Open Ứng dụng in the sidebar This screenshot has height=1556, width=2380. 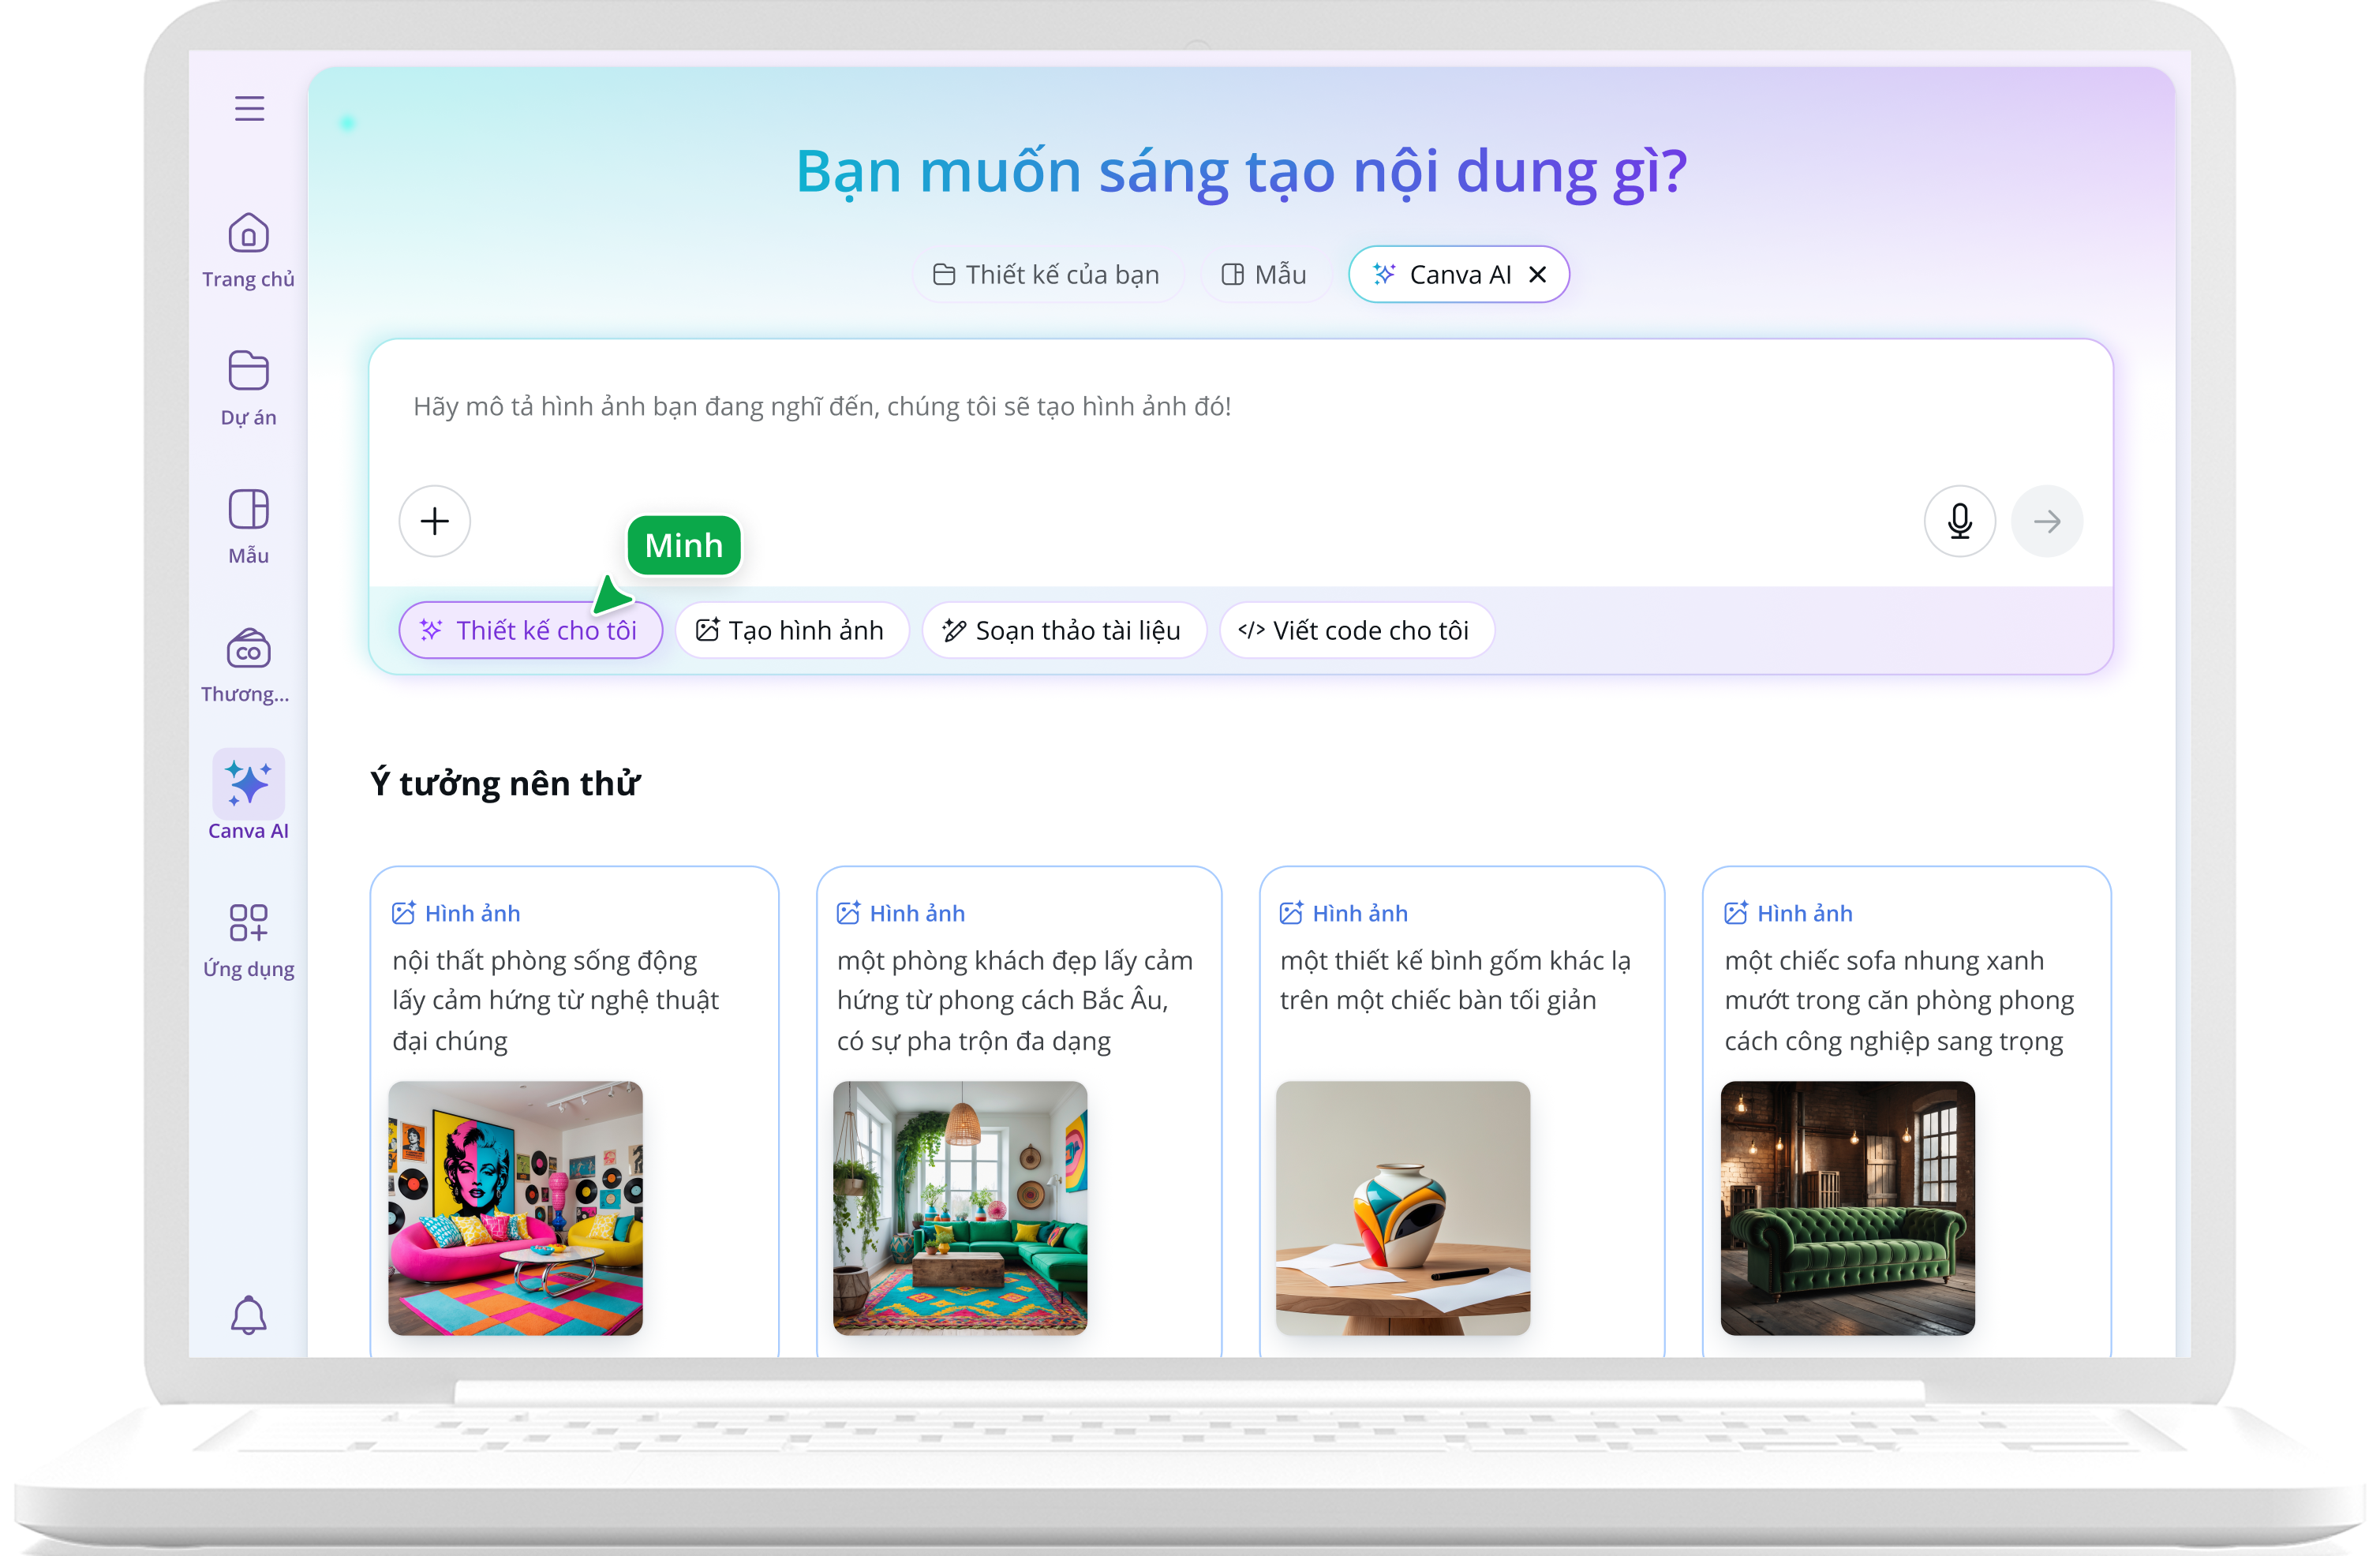pos(248,937)
